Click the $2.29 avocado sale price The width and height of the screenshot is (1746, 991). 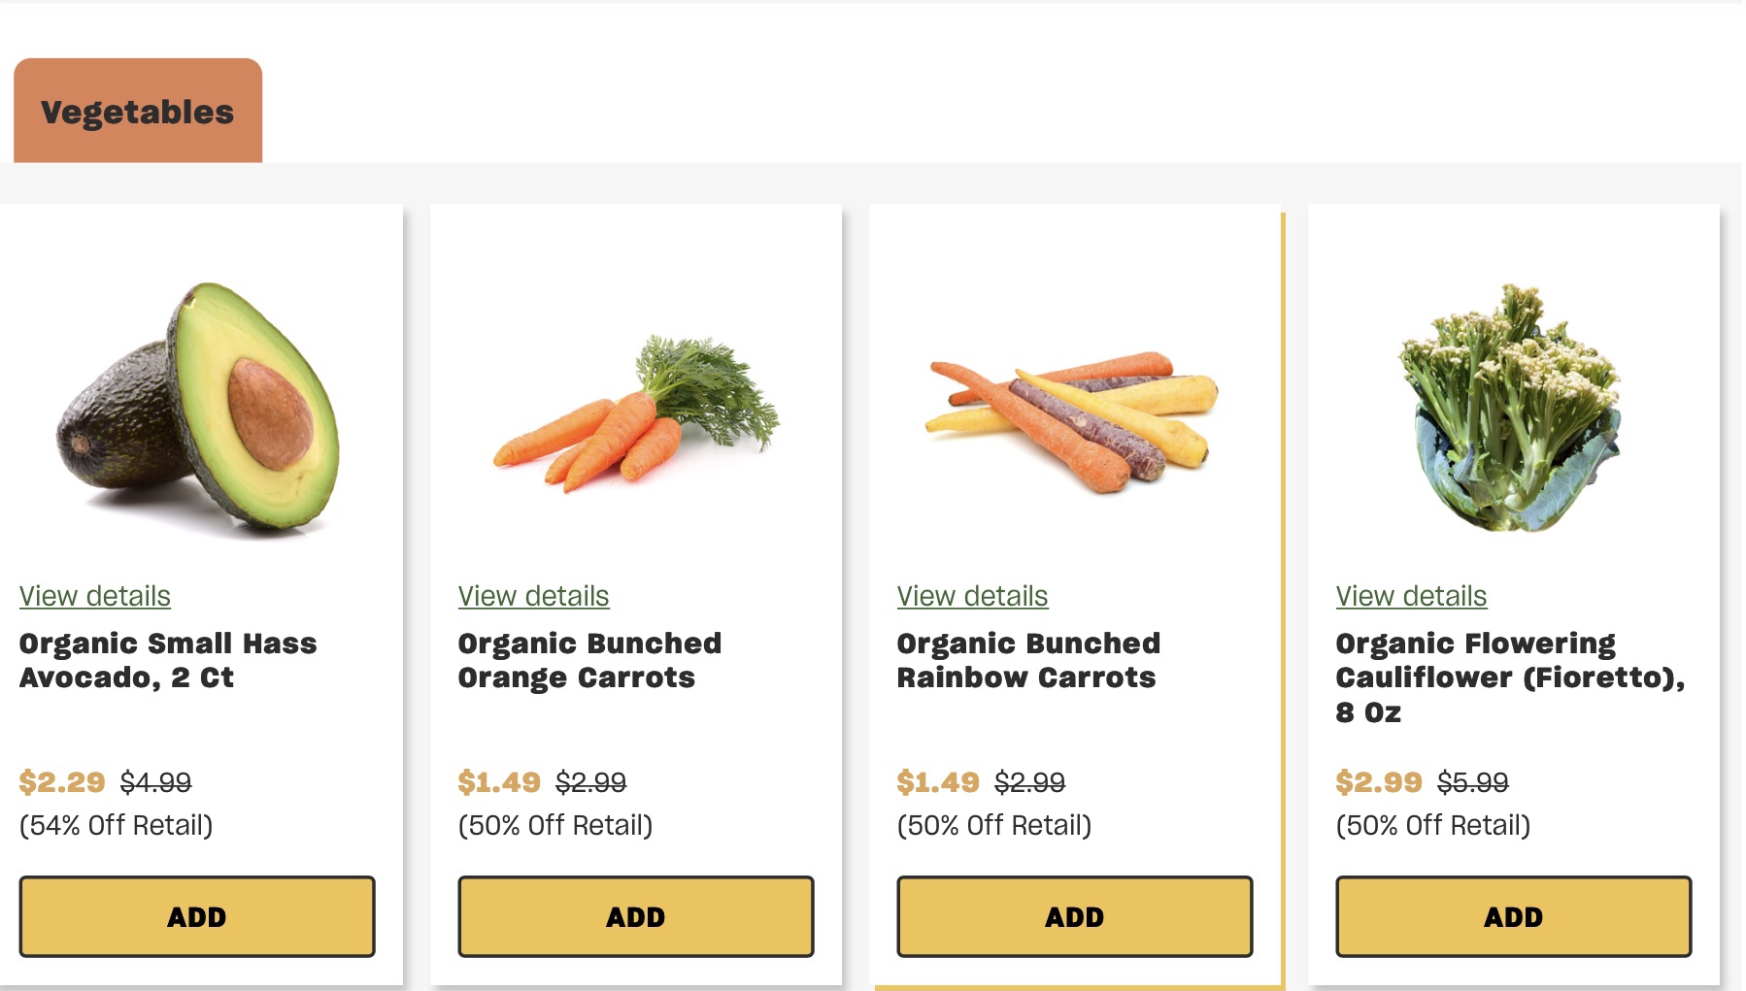point(62,781)
